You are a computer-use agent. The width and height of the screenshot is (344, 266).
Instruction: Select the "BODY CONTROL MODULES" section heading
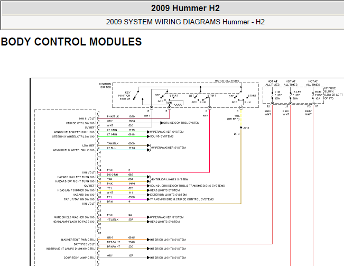(71, 42)
